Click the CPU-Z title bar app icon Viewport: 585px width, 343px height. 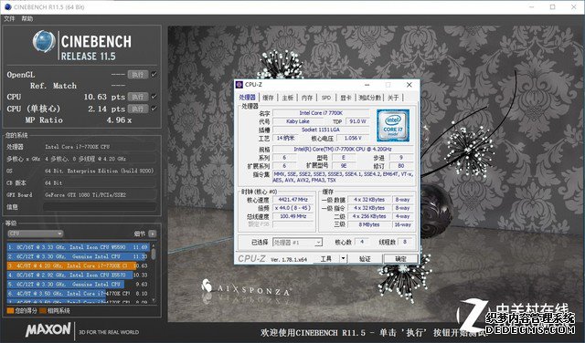coord(239,85)
